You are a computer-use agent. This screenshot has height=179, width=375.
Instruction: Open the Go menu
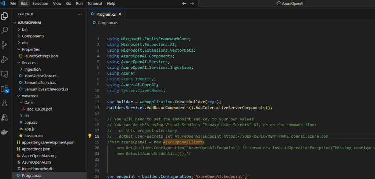coord(68,4)
